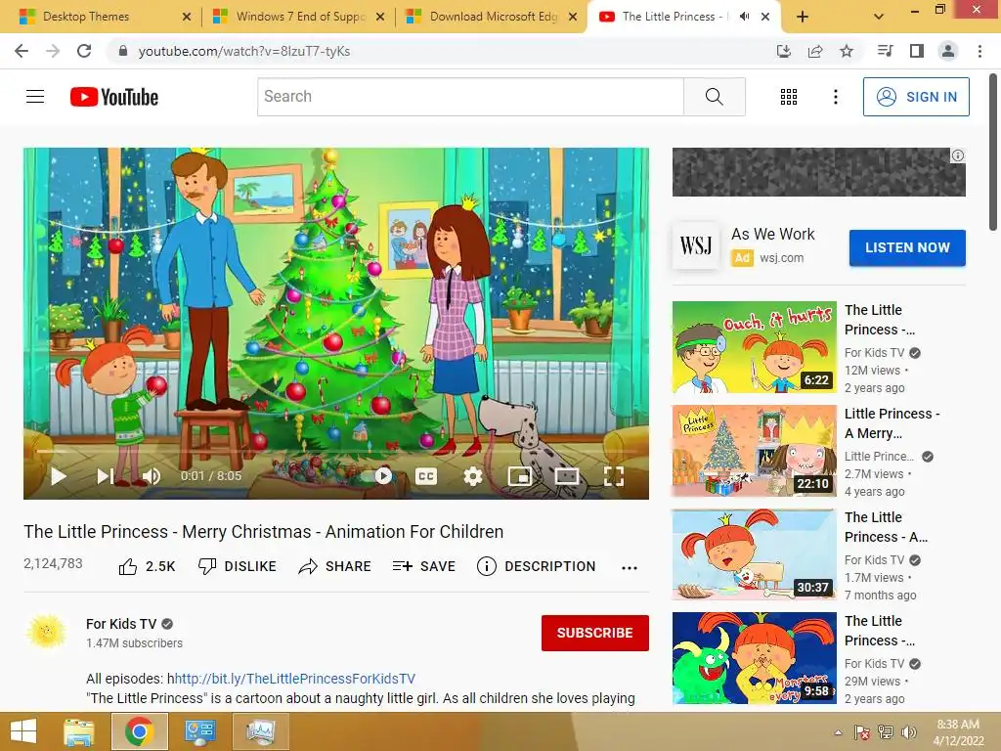Open the 30:37 Little Princess thumbnail

click(754, 554)
